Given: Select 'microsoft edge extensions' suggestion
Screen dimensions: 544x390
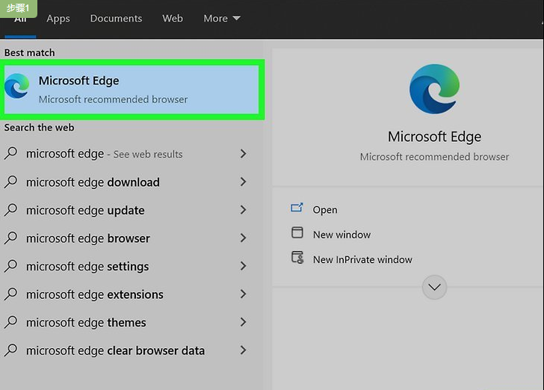Looking at the screenshot, I should [126, 294].
